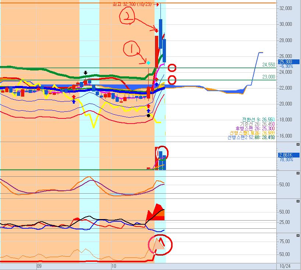This screenshot has width=301, height=270.
Task: Click the 23,000 horizontal line label
Action: pyautogui.click(x=269, y=77)
